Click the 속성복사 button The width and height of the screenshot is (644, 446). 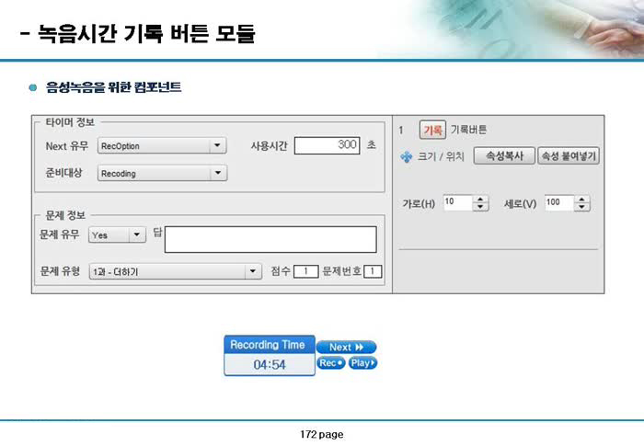[504, 155]
